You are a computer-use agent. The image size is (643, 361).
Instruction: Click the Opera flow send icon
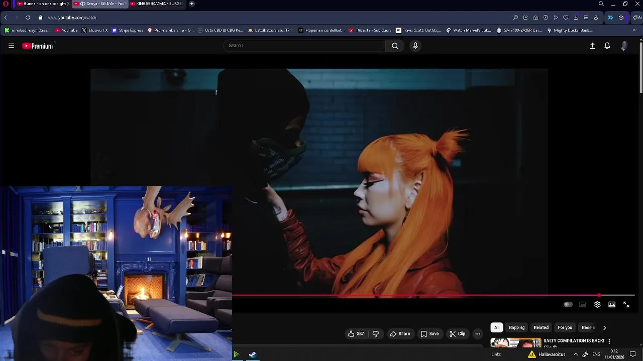tap(556, 18)
